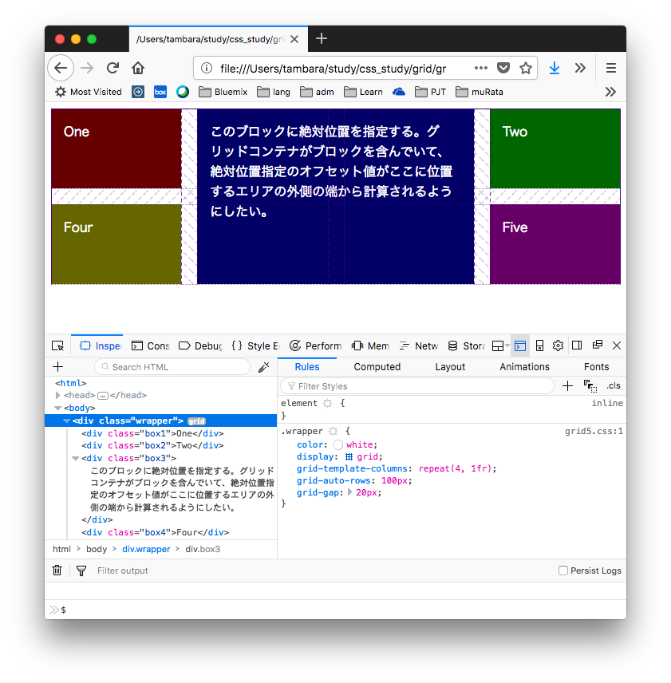
Task: Switch to the Console tab
Action: (x=151, y=345)
